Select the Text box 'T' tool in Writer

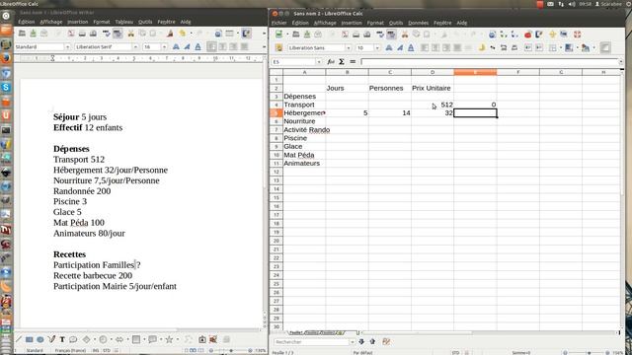(62, 339)
